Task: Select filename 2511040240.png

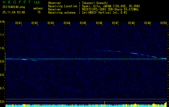Action: [14, 7]
